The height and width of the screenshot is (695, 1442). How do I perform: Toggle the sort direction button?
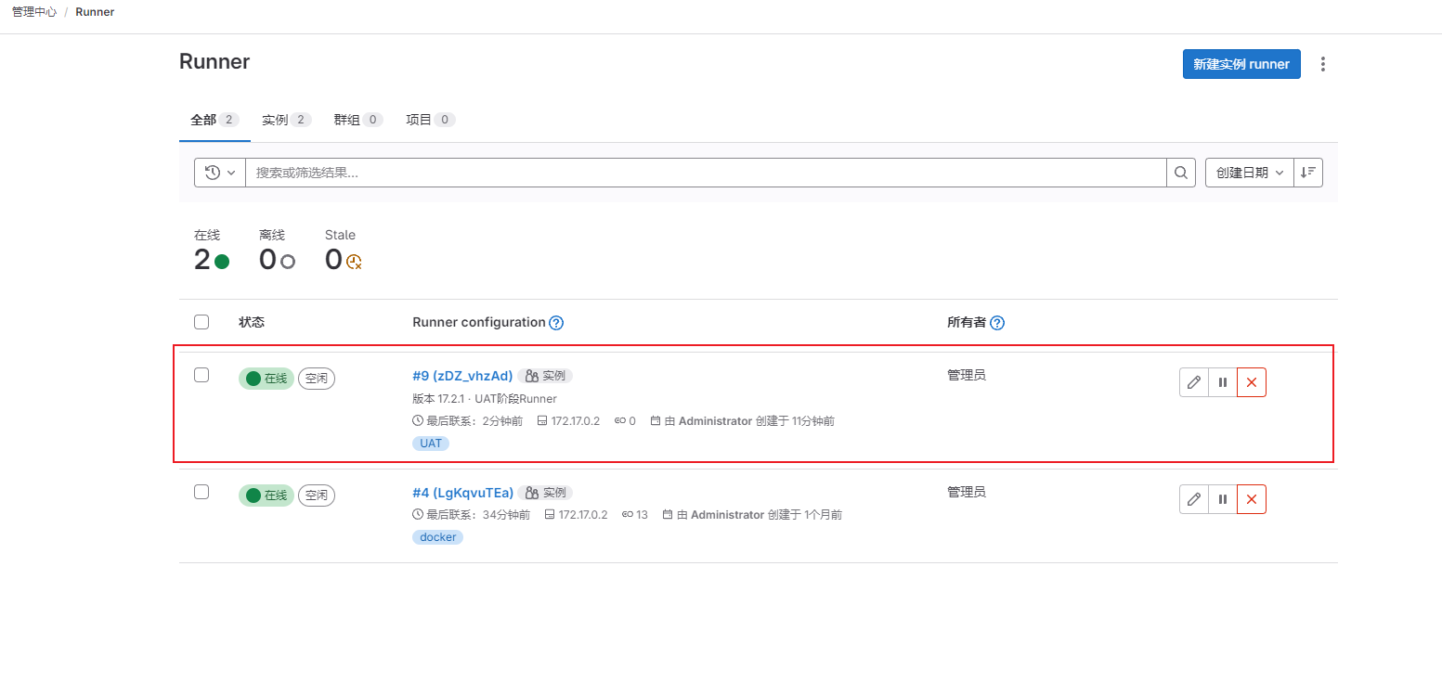tap(1308, 173)
